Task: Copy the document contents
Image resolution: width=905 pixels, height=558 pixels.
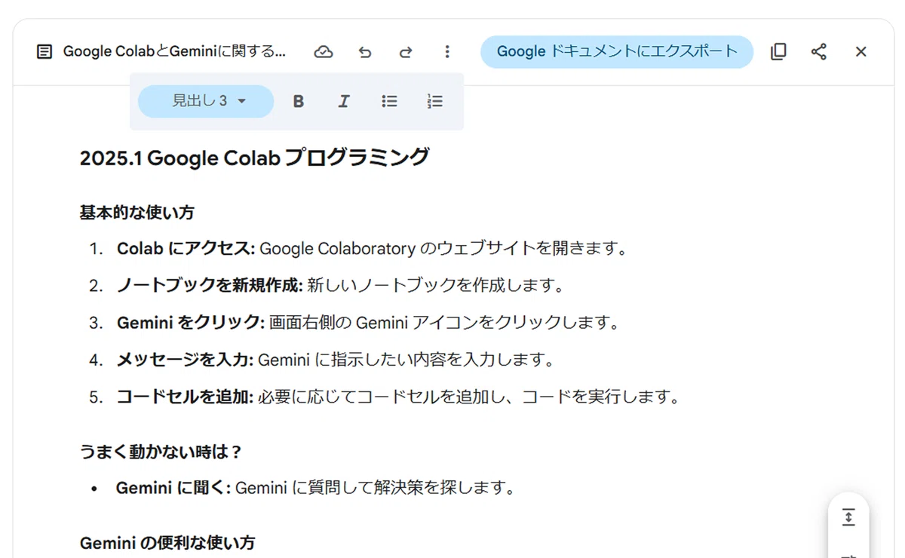Action: point(778,52)
